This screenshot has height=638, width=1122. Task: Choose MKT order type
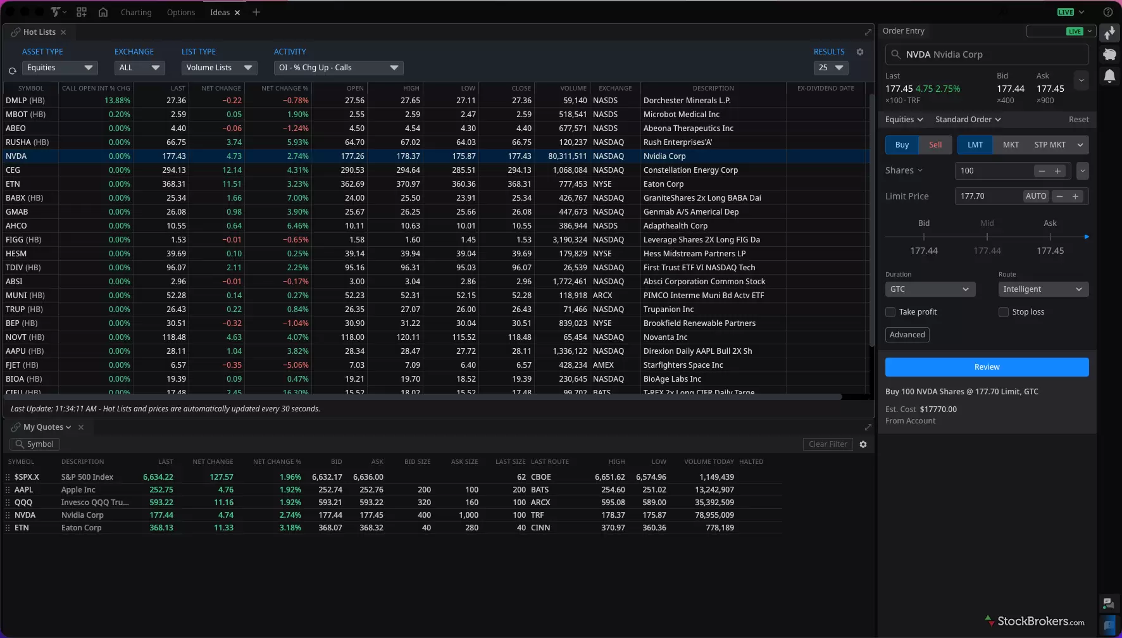click(1011, 145)
